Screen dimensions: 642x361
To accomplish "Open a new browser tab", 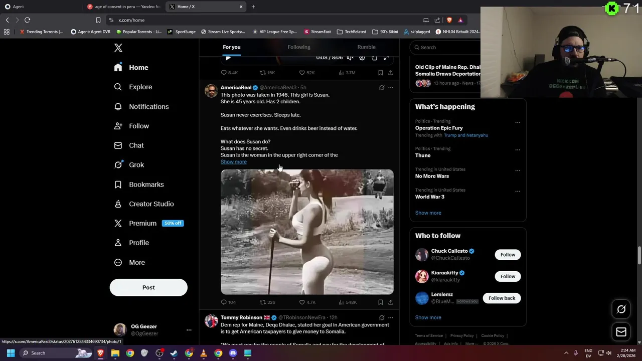I will 253,7.
